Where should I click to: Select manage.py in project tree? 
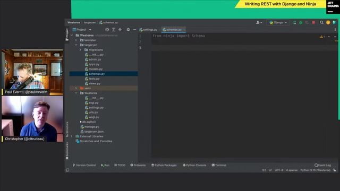(90, 127)
